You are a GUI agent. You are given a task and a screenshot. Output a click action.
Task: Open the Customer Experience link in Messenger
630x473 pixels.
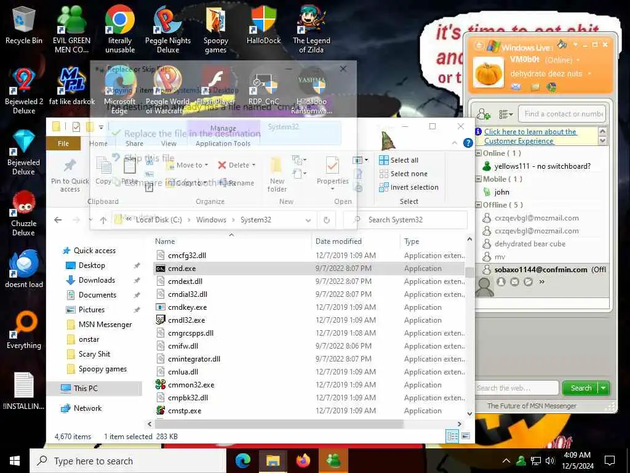(x=530, y=136)
